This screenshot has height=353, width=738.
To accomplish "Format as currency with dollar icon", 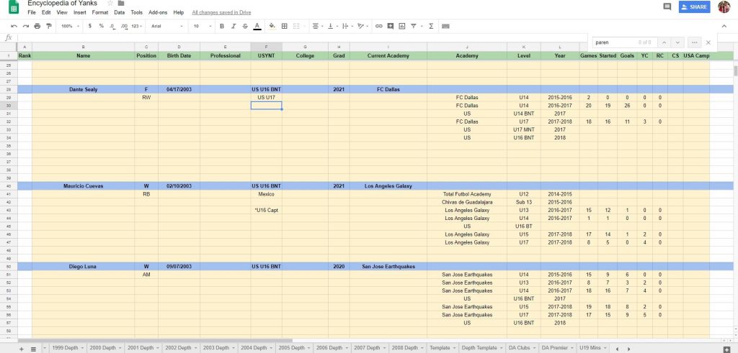I will 90,27.
